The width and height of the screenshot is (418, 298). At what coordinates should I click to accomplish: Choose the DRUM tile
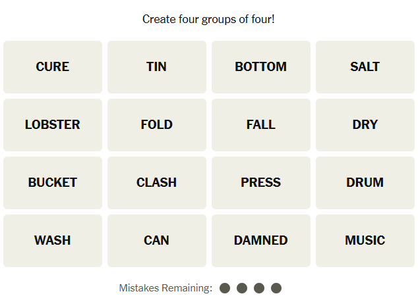click(x=365, y=182)
